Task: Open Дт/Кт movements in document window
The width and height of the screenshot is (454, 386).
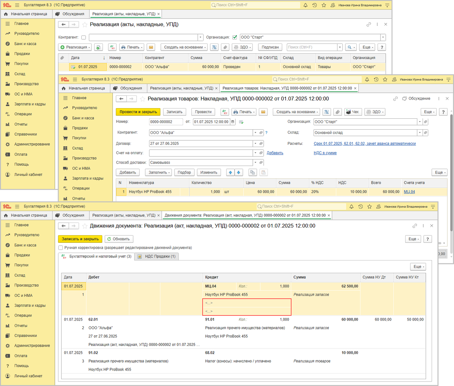Action: coord(225,112)
